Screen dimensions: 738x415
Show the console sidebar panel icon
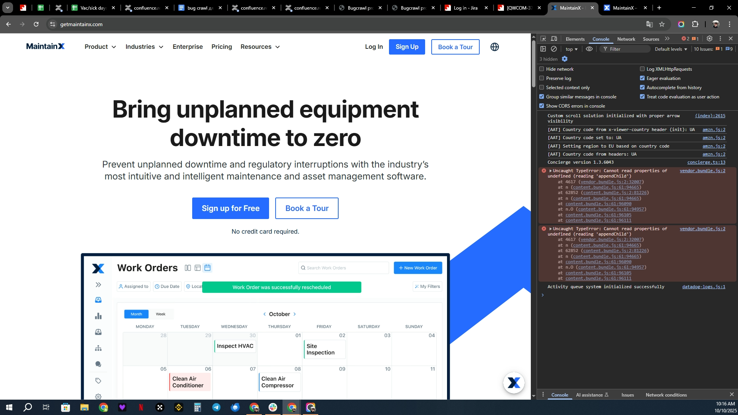coord(543,49)
